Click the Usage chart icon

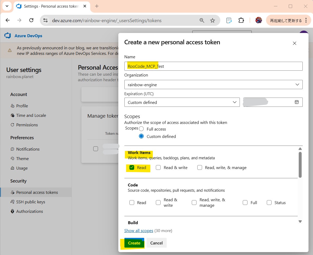click(12, 168)
